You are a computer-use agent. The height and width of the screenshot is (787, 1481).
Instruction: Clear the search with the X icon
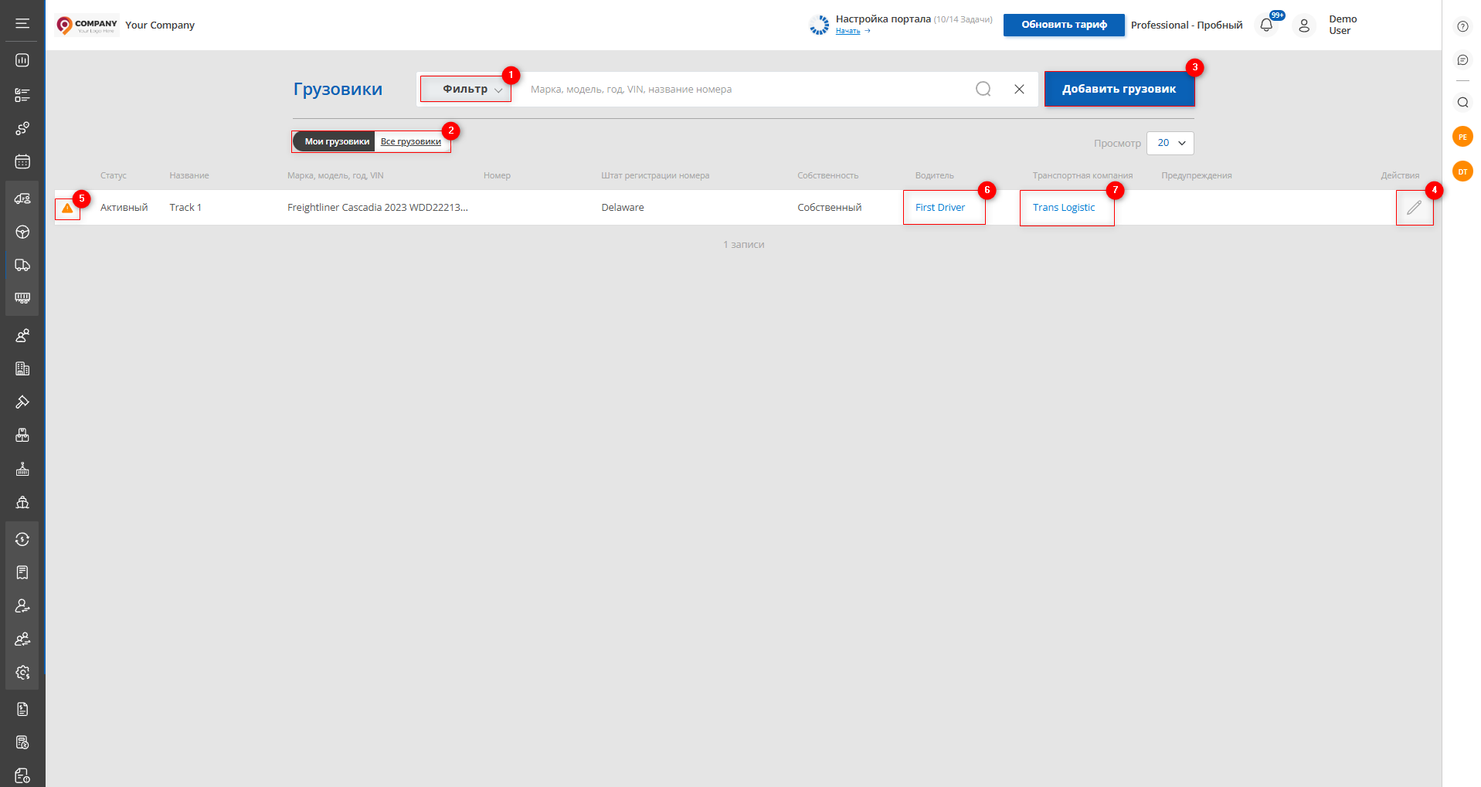[1019, 89]
